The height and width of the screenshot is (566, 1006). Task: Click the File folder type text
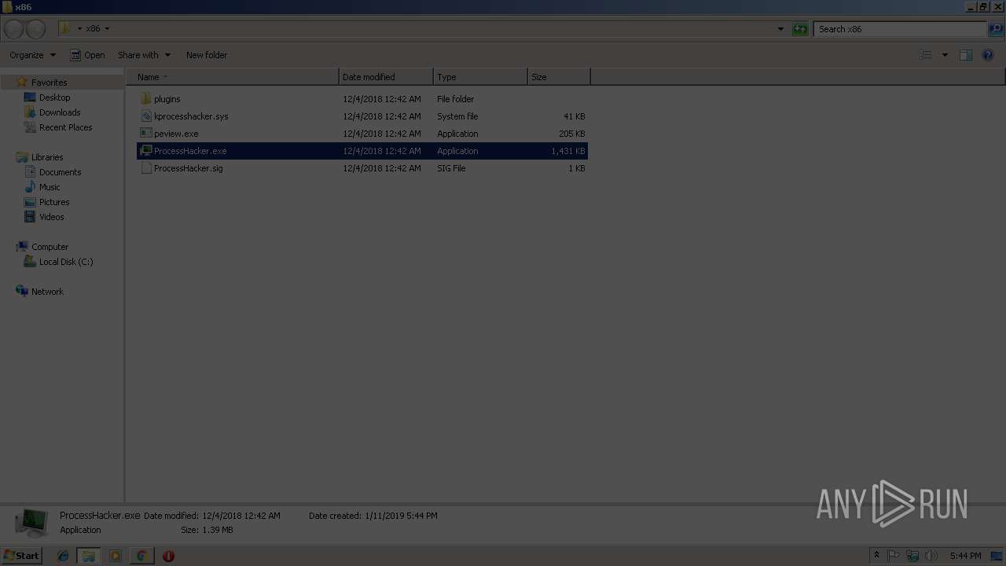(x=456, y=99)
